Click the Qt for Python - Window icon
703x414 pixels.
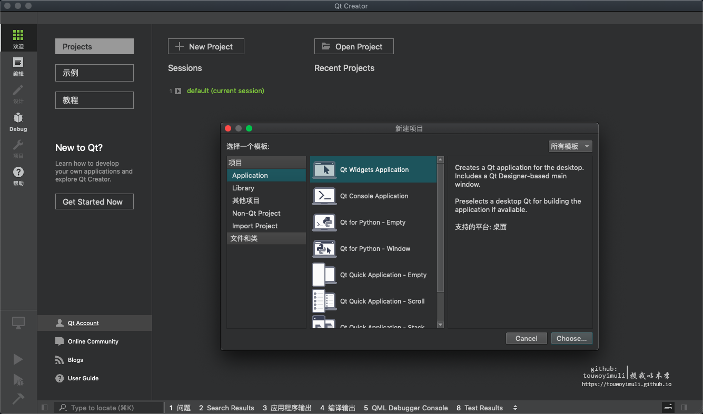pyautogui.click(x=324, y=249)
